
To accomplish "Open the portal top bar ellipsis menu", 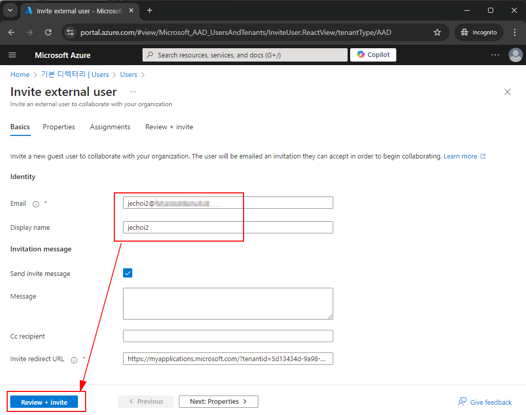I will coord(495,55).
